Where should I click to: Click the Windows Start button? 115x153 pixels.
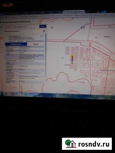[x=1, y=94]
